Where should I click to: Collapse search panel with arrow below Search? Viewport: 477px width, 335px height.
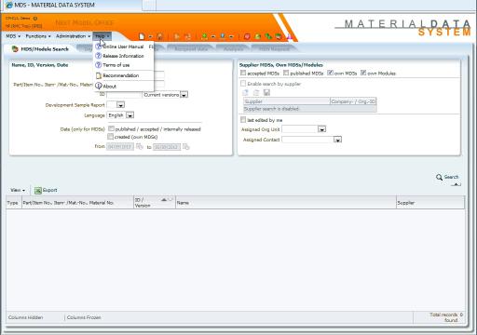tap(456, 184)
